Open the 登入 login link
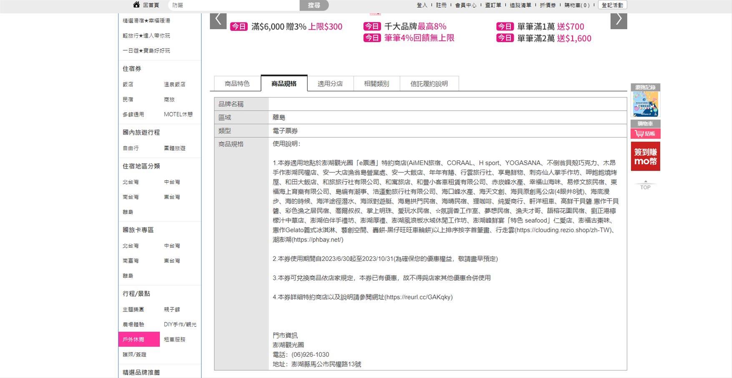 (422, 5)
